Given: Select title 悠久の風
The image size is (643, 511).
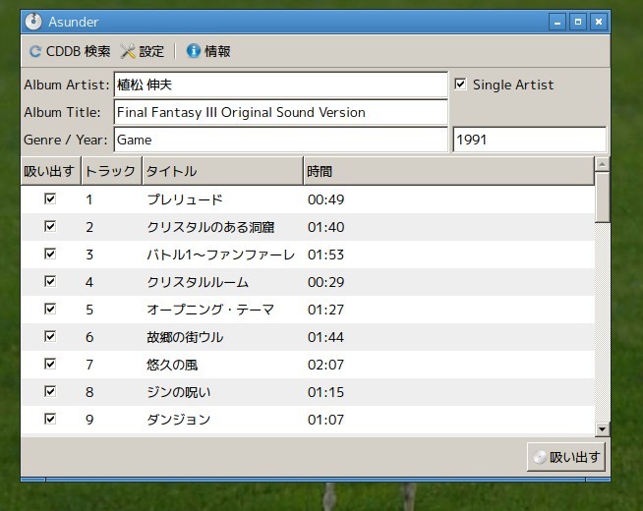Looking at the screenshot, I should tap(172, 365).
